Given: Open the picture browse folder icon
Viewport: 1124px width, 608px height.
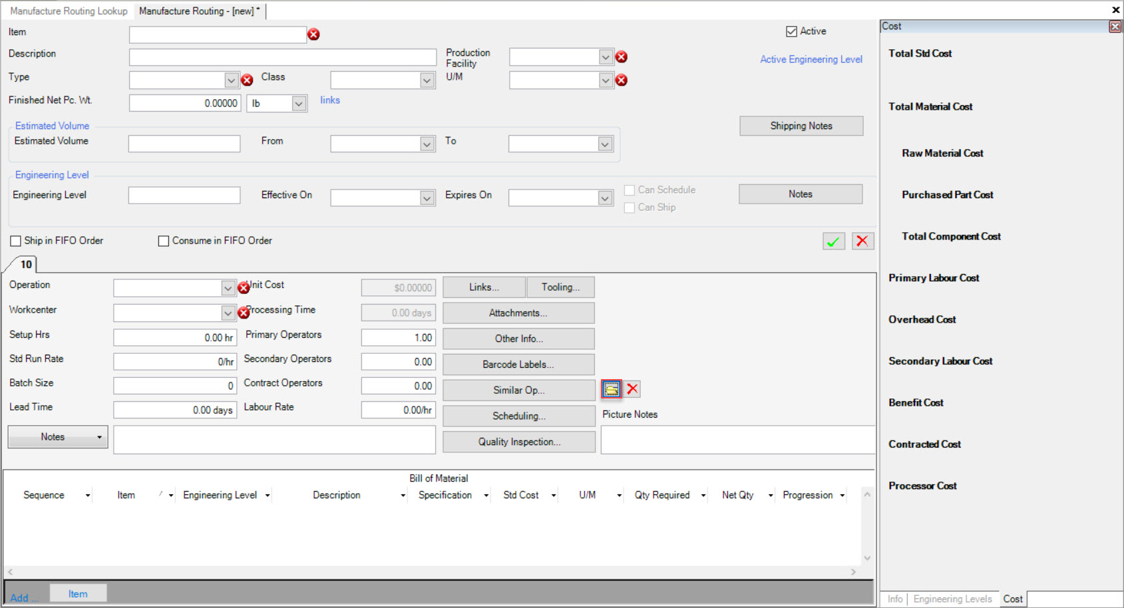Looking at the screenshot, I should [x=612, y=389].
